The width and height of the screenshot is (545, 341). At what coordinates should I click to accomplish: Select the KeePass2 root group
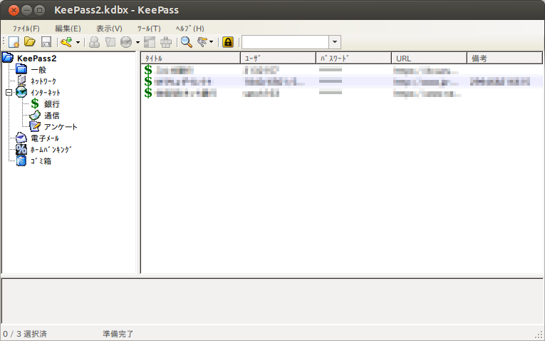click(36, 58)
